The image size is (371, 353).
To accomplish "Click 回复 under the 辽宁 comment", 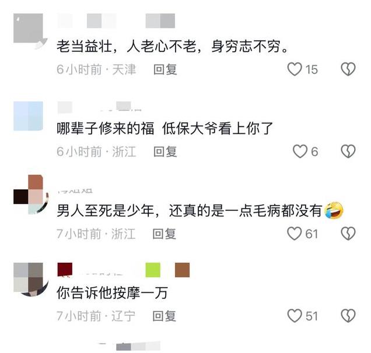I will [x=164, y=316].
